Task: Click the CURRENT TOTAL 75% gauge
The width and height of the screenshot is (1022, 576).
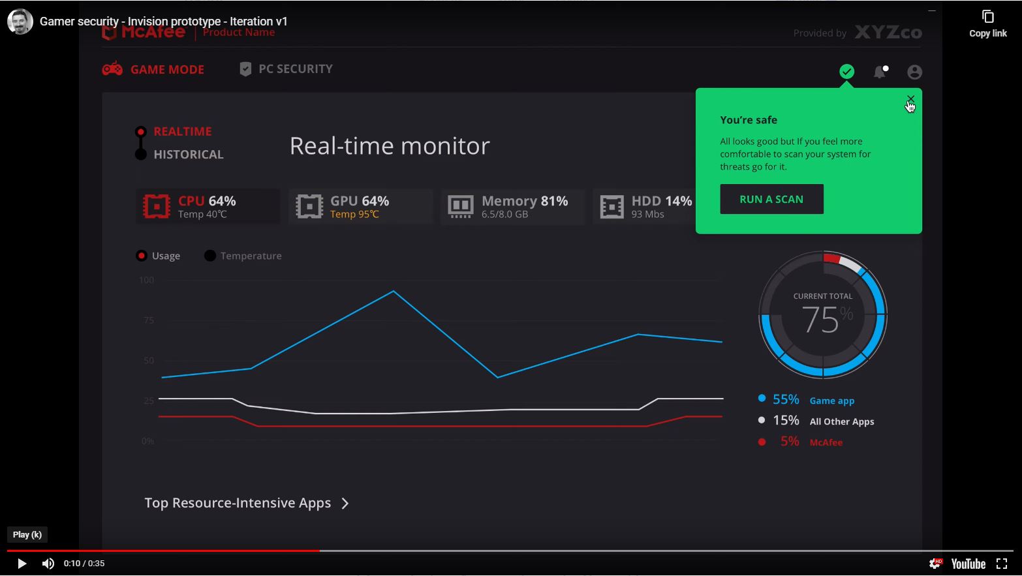Action: tap(823, 314)
